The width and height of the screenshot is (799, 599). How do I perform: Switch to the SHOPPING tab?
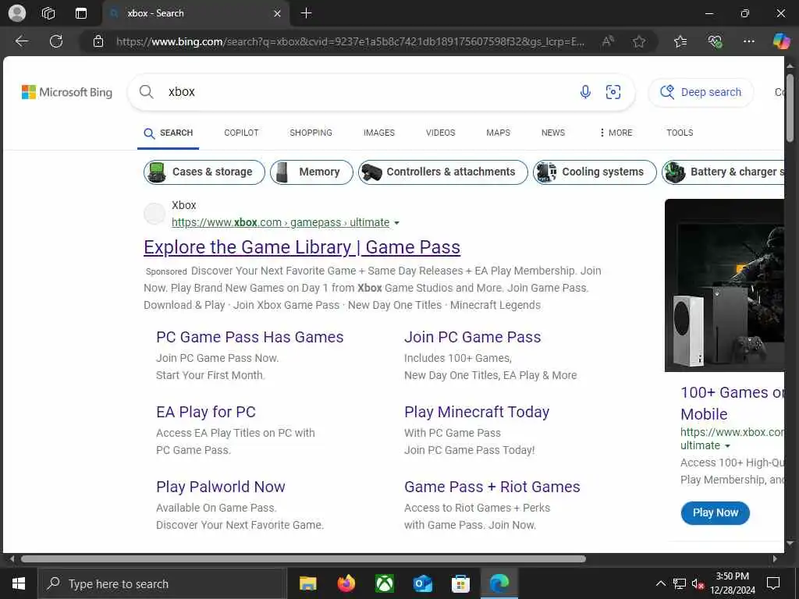311,133
